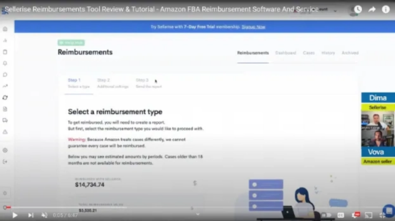
Task: Seek on the video progress bar
Action: (197, 207)
